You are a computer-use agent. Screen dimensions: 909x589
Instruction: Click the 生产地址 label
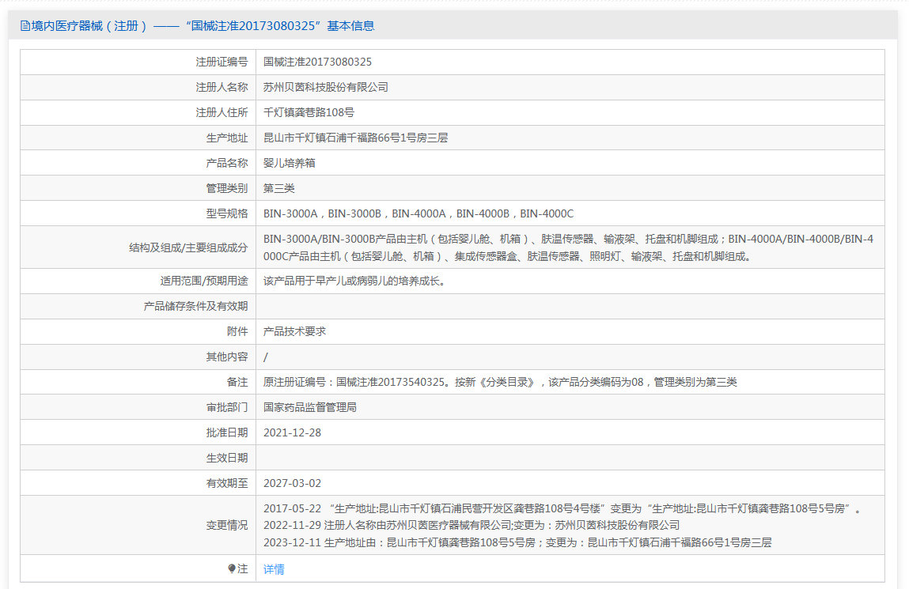click(227, 138)
